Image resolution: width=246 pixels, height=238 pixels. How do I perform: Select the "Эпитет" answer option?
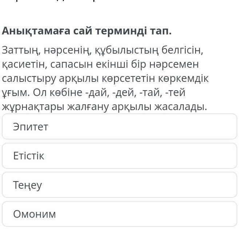[x=119, y=127]
